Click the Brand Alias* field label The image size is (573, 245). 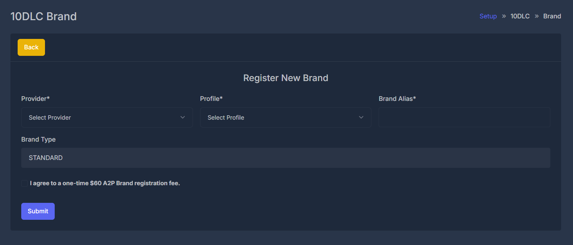point(397,98)
